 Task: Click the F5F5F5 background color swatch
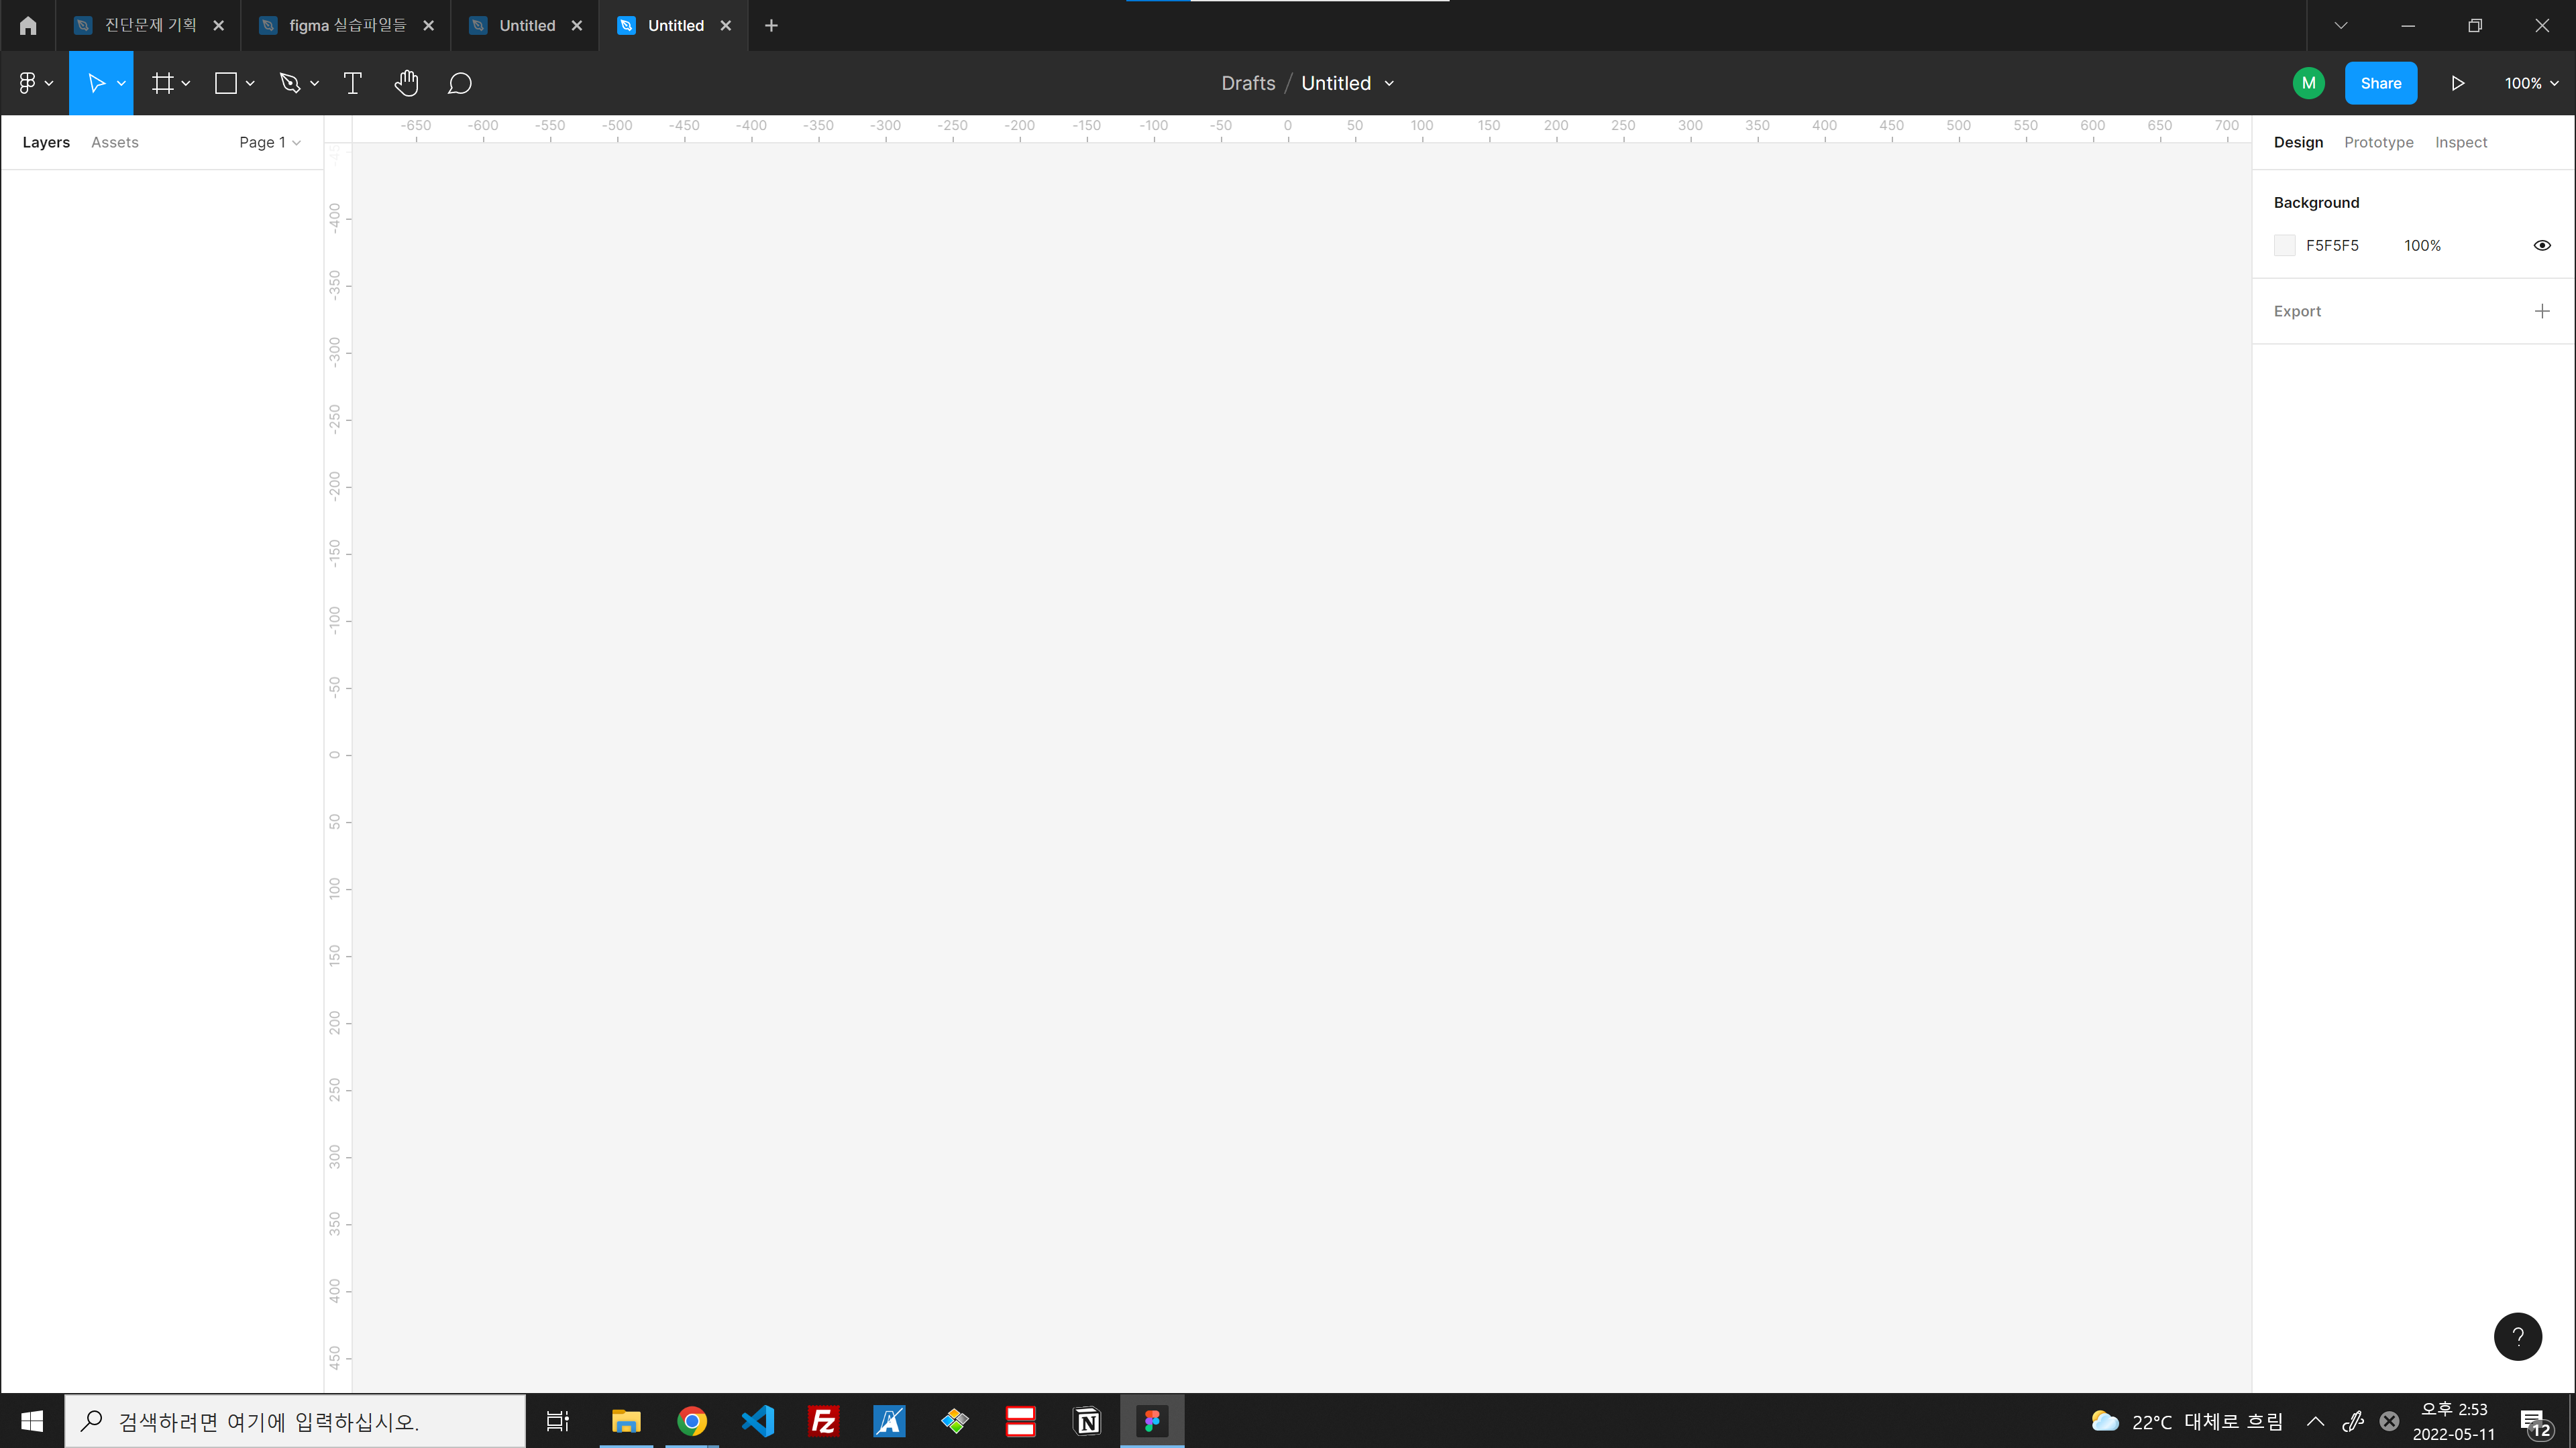(x=2284, y=245)
